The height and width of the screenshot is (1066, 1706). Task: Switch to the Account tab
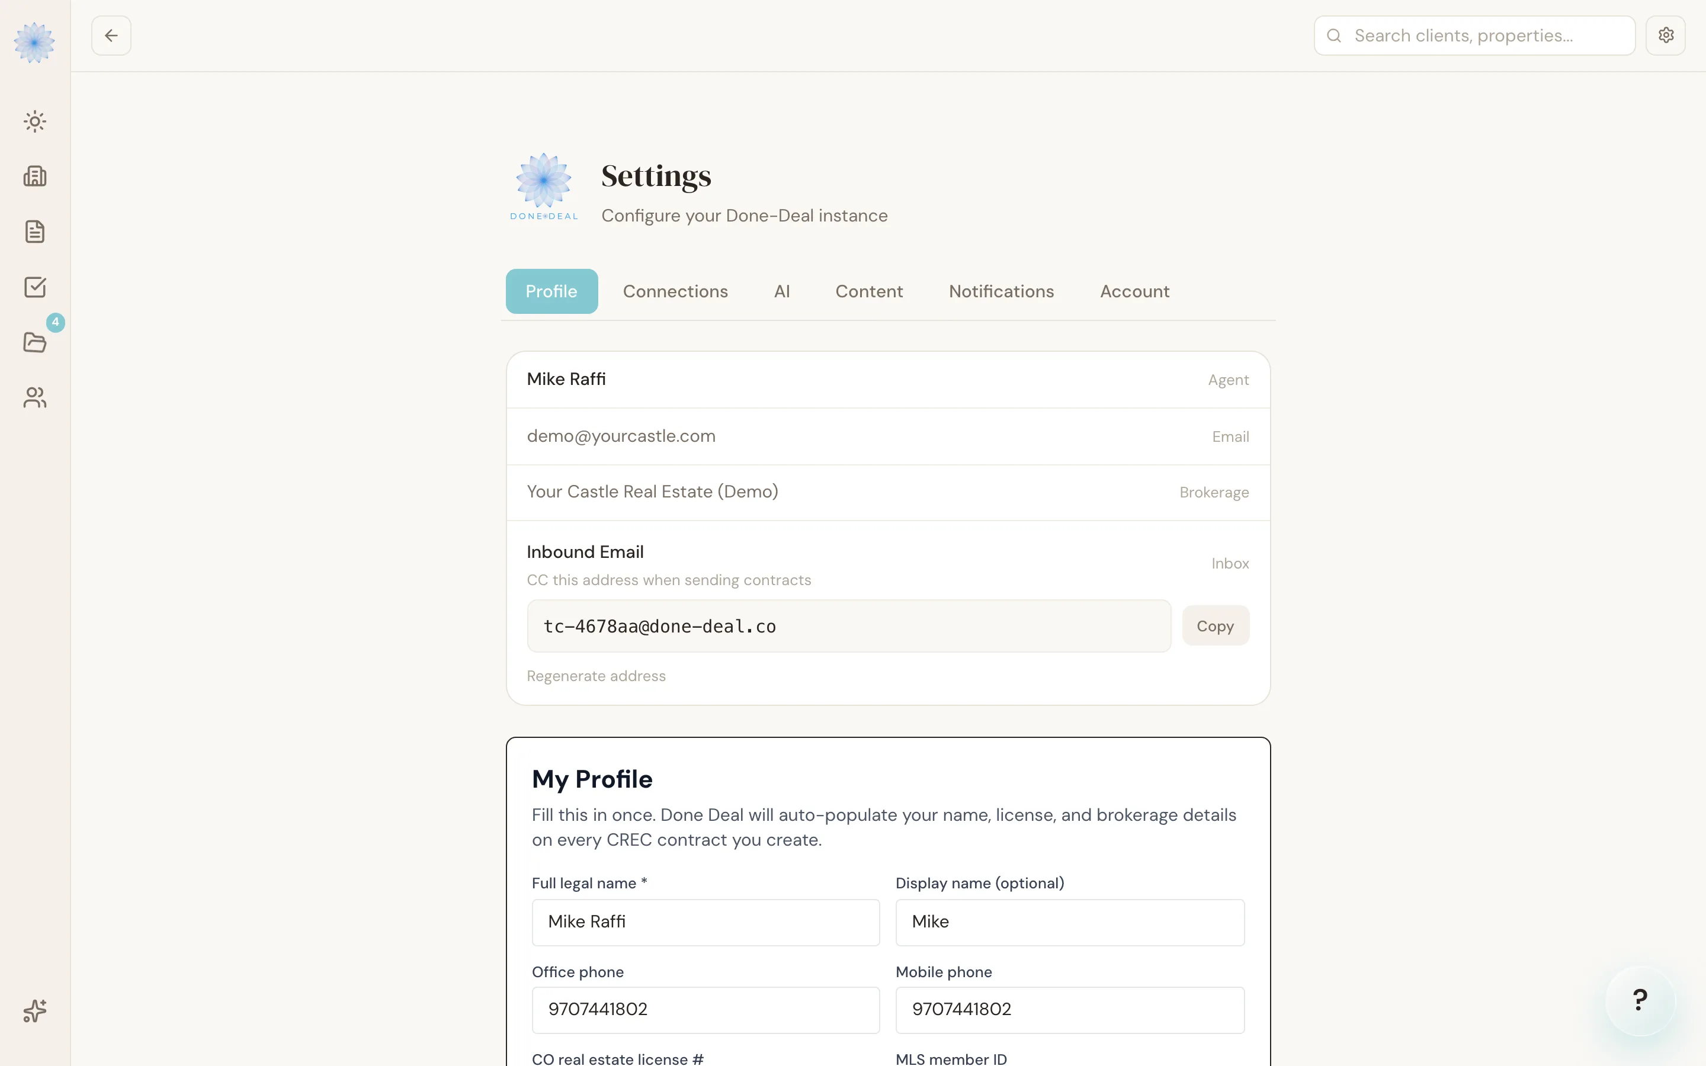(x=1134, y=291)
